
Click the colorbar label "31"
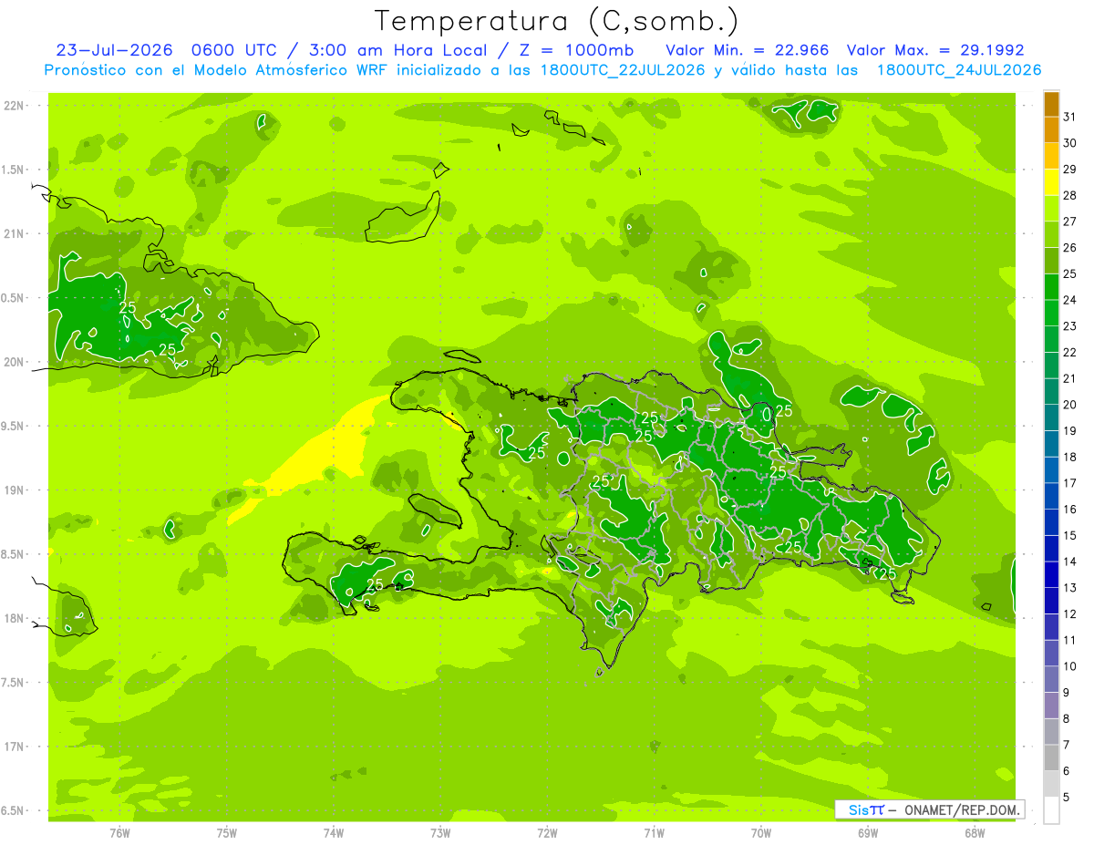pyautogui.click(x=1070, y=117)
